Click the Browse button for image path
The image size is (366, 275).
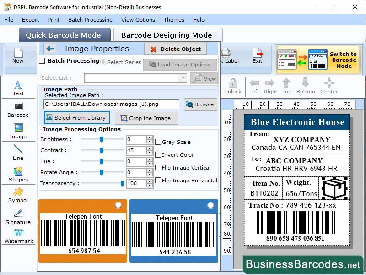200,104
